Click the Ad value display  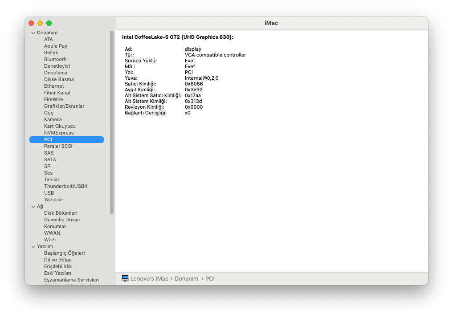193,49
